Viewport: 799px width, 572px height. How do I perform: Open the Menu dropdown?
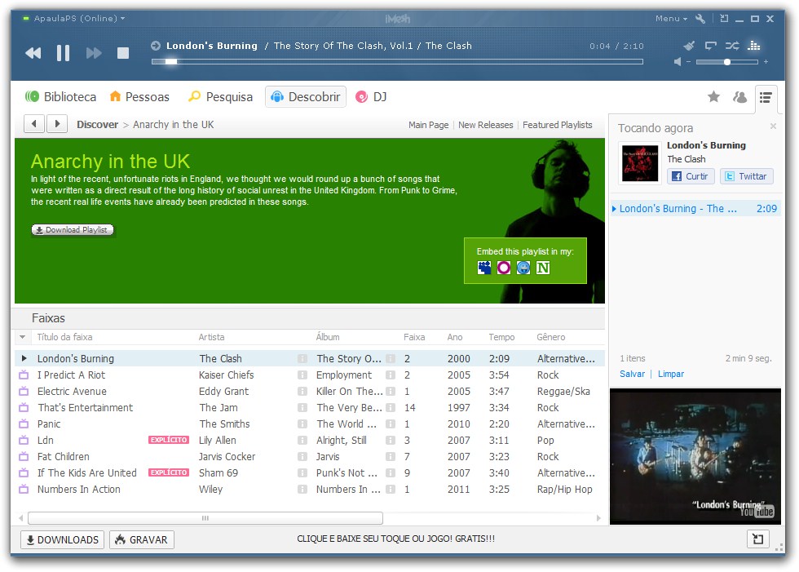coord(671,19)
